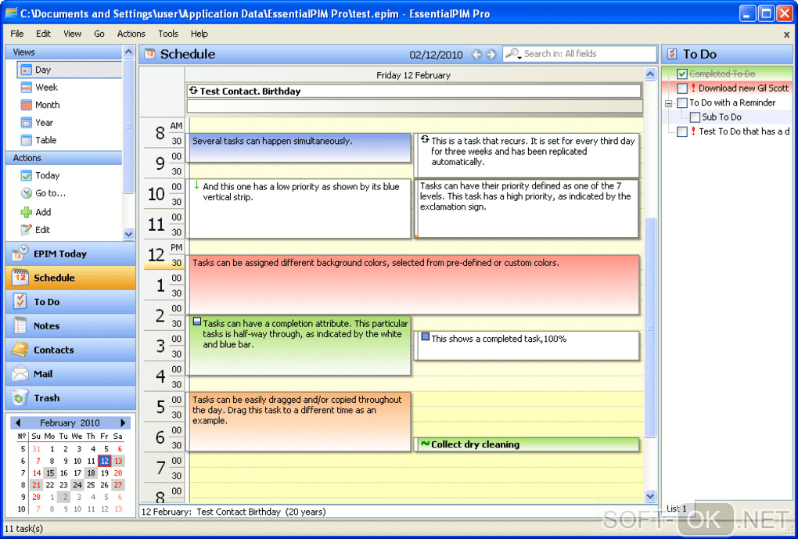Open the File menu

pyautogui.click(x=16, y=34)
